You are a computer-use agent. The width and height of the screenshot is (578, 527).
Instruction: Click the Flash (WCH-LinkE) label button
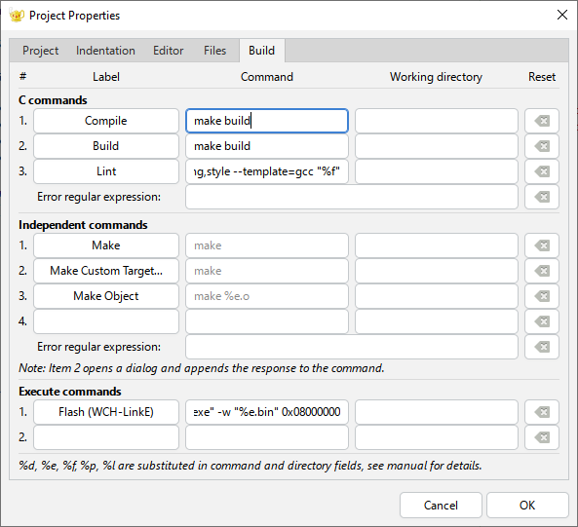(x=106, y=412)
